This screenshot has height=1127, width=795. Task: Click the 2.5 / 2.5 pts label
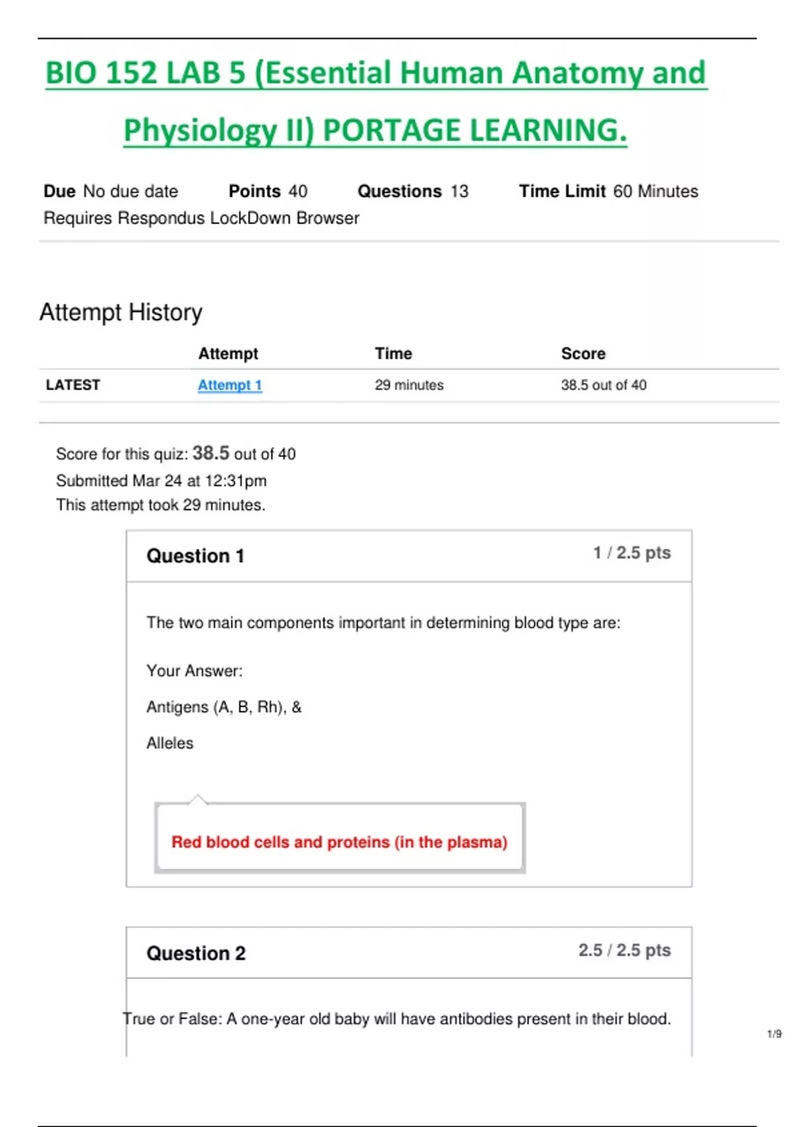(x=624, y=950)
